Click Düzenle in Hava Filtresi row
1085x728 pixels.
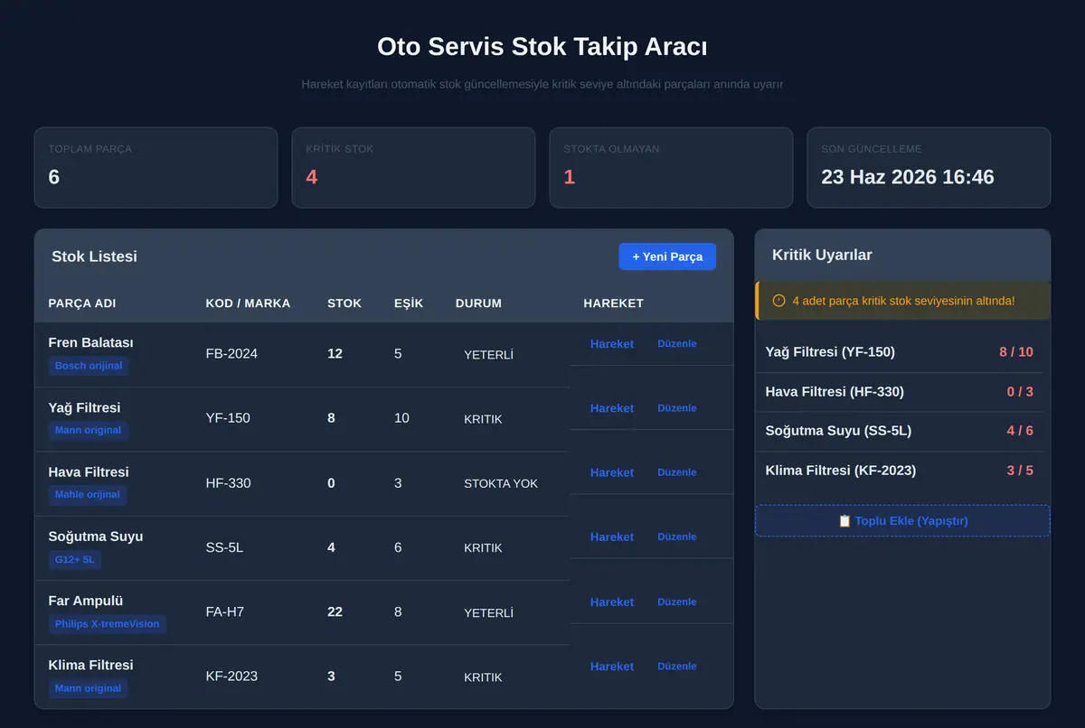[x=677, y=472]
